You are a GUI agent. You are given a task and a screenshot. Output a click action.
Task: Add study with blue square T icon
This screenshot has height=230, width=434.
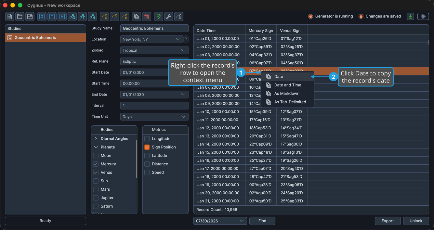pyautogui.click(x=52, y=17)
